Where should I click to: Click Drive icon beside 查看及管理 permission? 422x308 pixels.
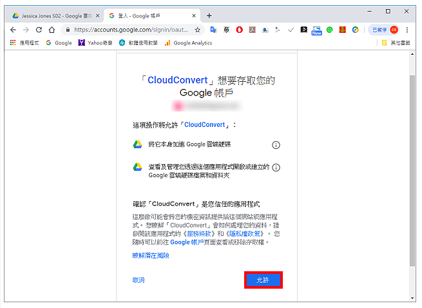pyautogui.click(x=137, y=167)
